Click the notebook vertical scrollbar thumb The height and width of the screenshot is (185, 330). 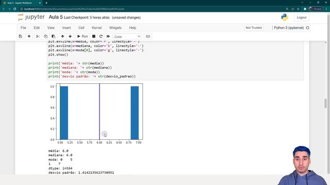point(325,103)
